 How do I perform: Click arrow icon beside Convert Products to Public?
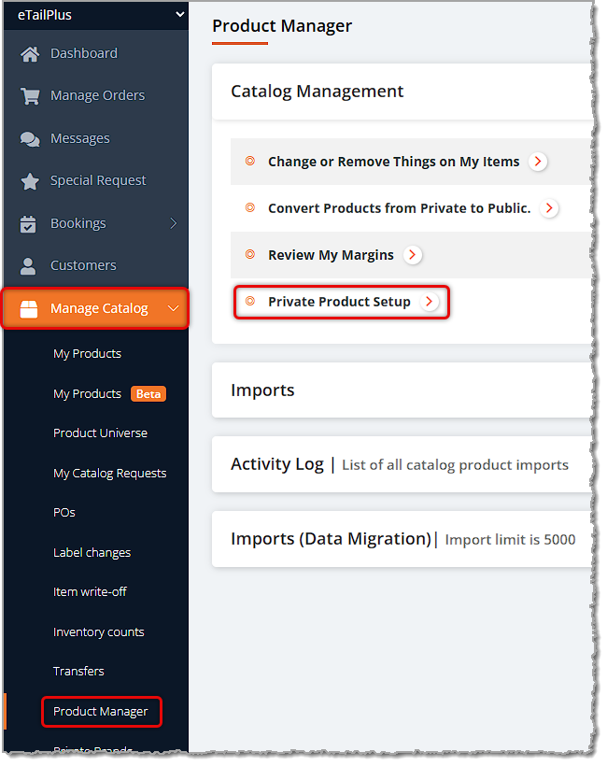549,208
